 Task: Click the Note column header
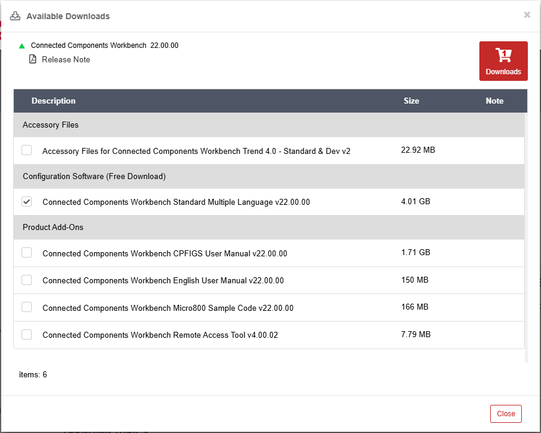point(494,101)
